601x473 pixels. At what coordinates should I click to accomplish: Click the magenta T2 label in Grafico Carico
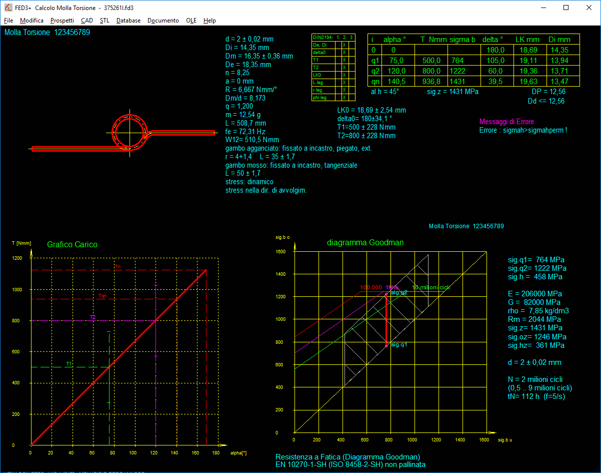pyautogui.click(x=92, y=317)
